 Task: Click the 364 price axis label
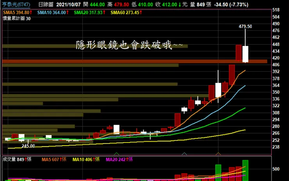click(x=276, y=85)
